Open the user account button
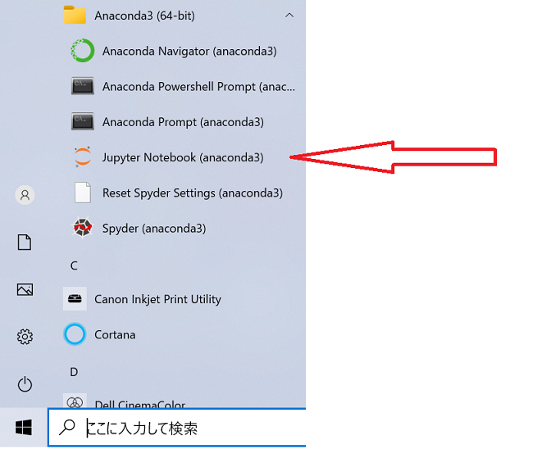 point(25,195)
